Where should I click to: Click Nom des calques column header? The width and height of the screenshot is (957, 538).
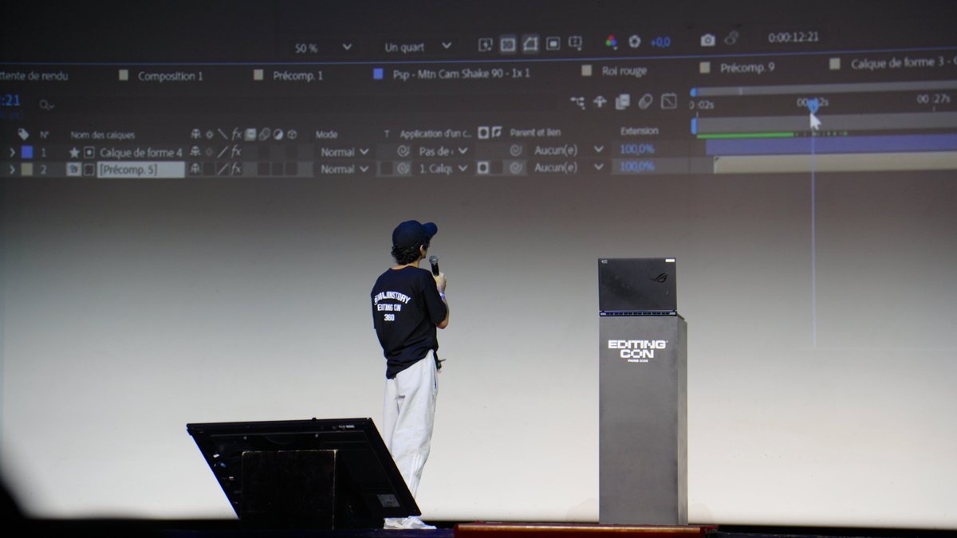[102, 135]
